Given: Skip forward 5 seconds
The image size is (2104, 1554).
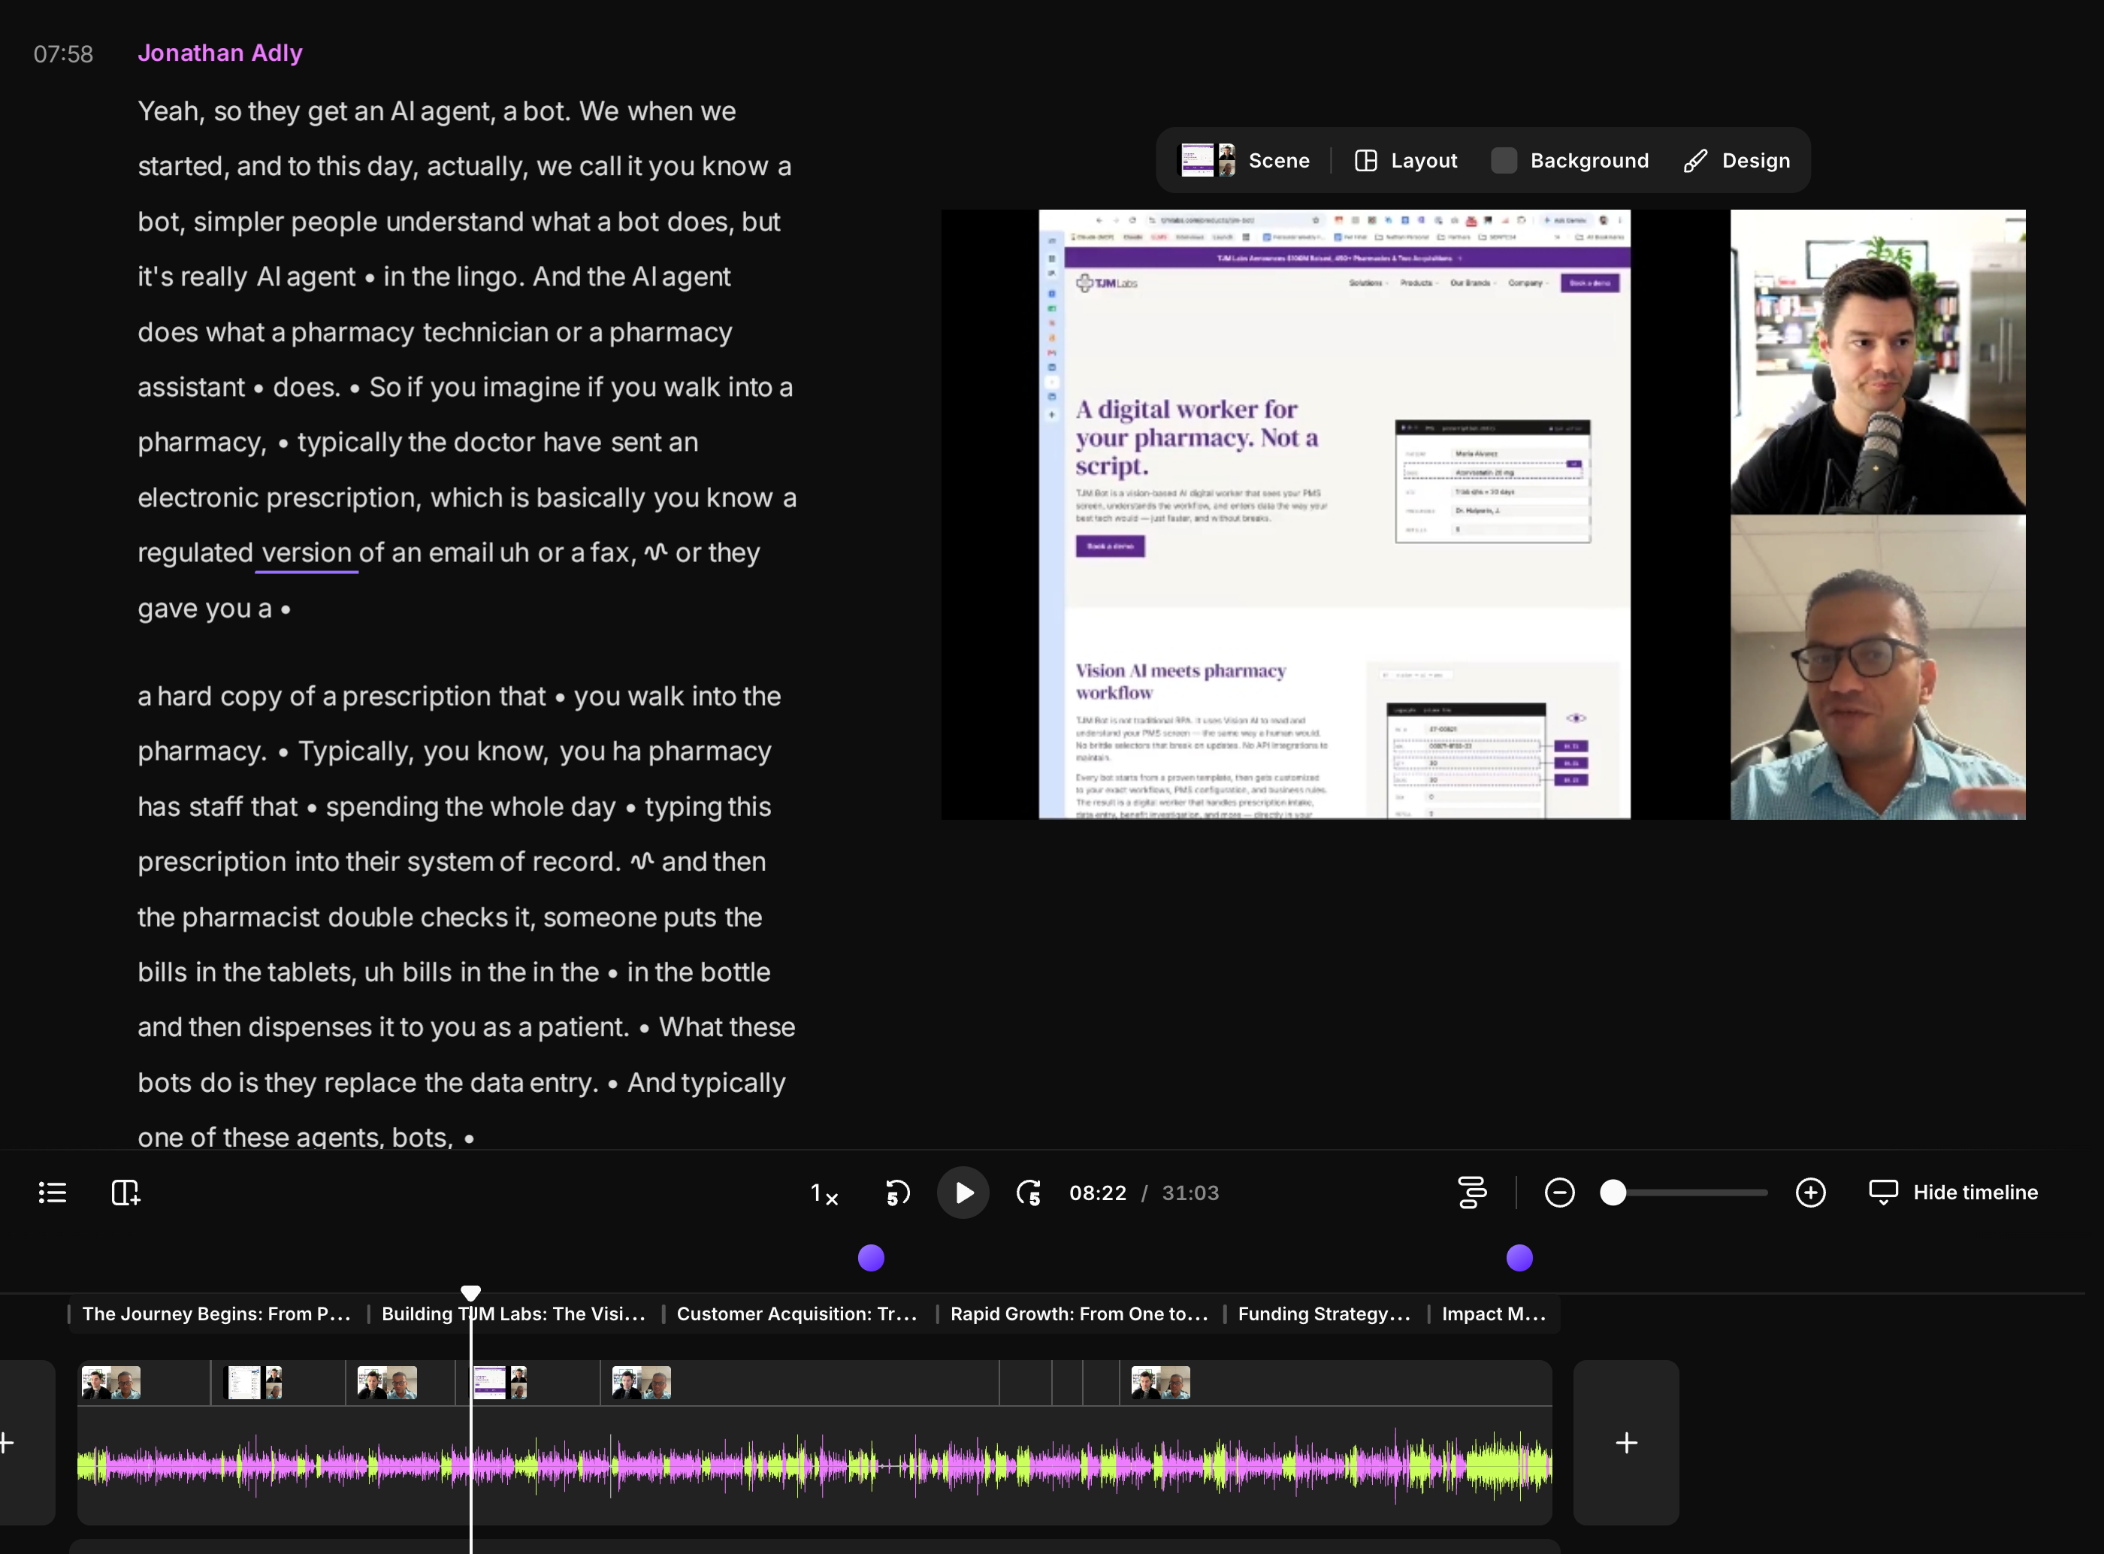Looking at the screenshot, I should tap(1029, 1193).
